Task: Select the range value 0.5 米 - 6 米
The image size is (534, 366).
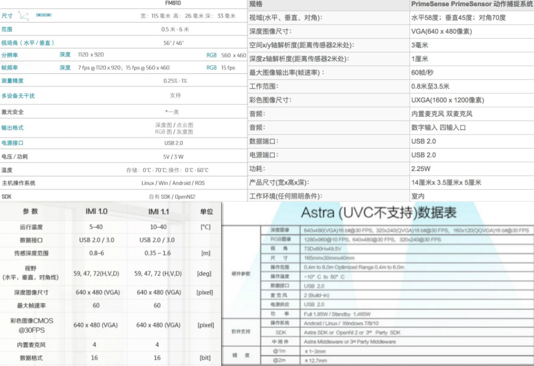Action: pyautogui.click(x=175, y=29)
